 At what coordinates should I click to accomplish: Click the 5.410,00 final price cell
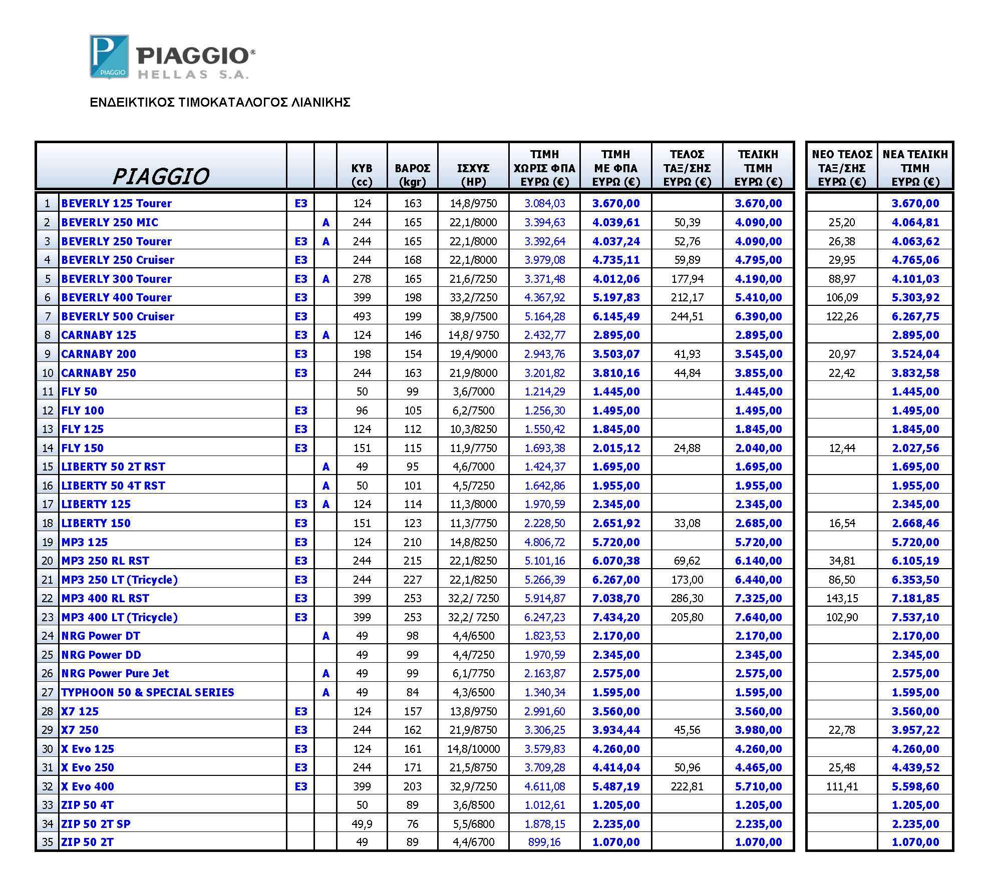click(x=758, y=297)
